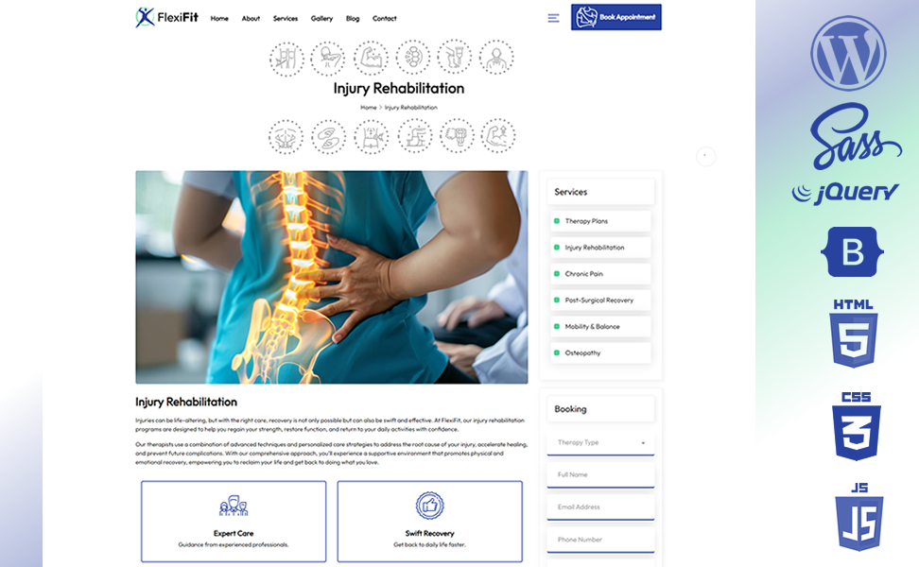This screenshot has height=567, width=919.
Task: Click the FlexiFit logo
Action: 167,18
